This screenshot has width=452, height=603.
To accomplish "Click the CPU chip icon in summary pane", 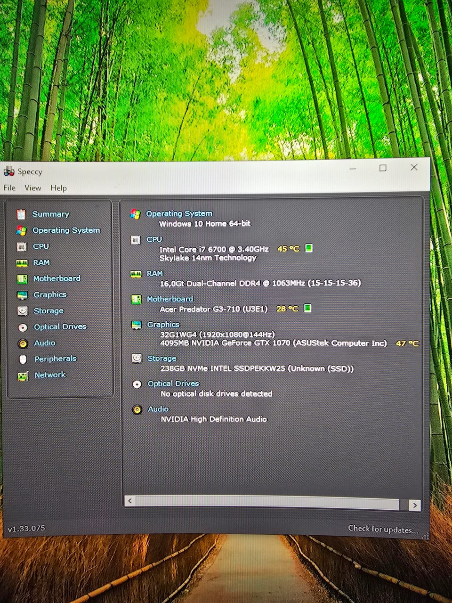I will (x=136, y=240).
